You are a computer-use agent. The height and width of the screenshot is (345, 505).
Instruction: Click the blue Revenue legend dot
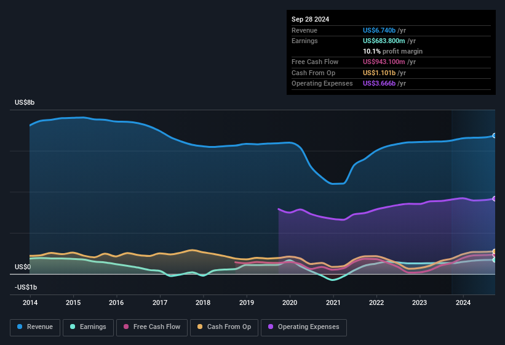pos(20,327)
